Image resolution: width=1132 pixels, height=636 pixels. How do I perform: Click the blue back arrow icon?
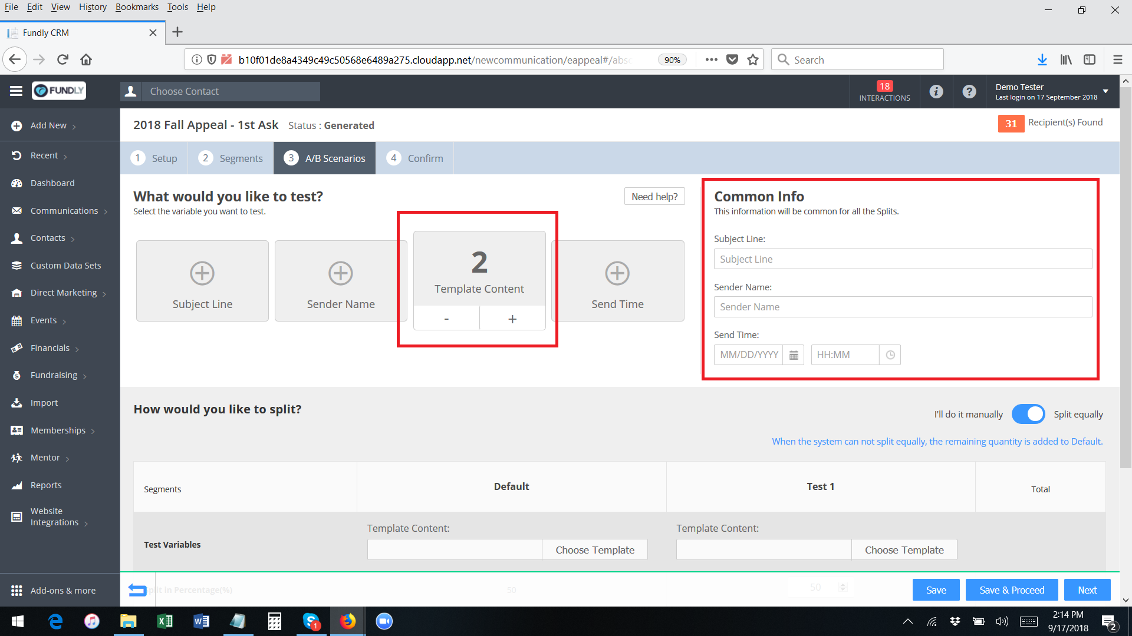137,589
